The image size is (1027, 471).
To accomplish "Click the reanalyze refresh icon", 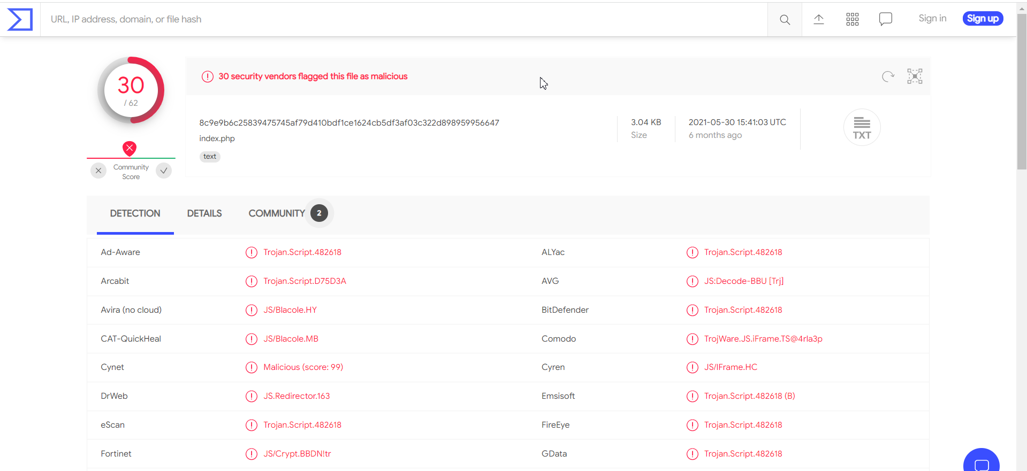I will [x=888, y=76].
